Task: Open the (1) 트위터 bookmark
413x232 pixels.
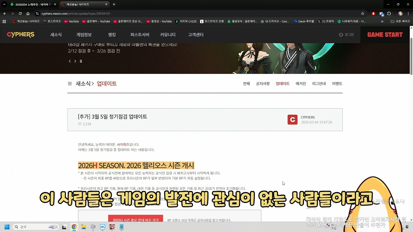Action: coord(326,21)
